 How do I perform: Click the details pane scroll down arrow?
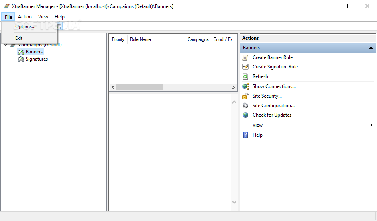pos(234,202)
